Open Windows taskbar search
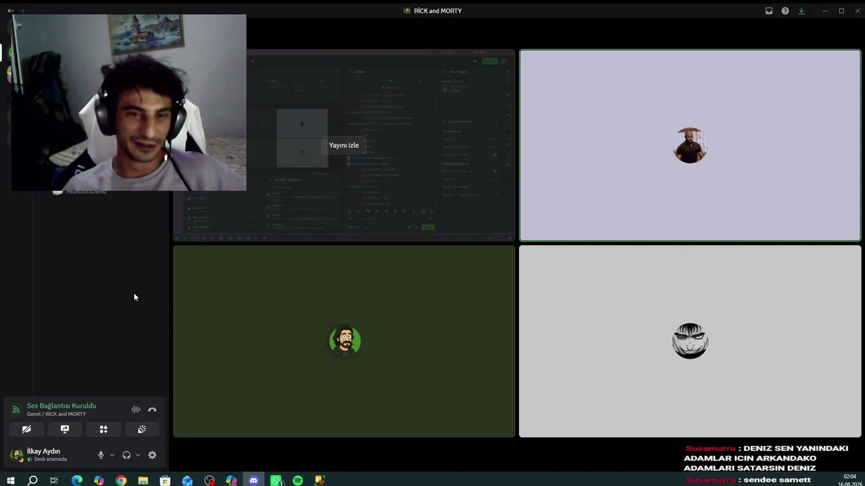This screenshot has width=865, height=486. [32, 481]
